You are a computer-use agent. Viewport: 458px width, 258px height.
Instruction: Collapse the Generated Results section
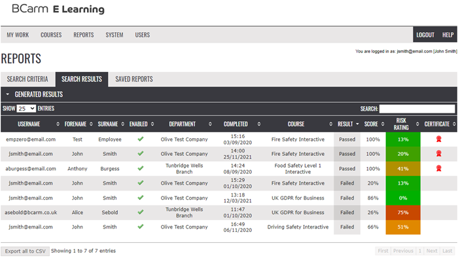(x=8, y=94)
